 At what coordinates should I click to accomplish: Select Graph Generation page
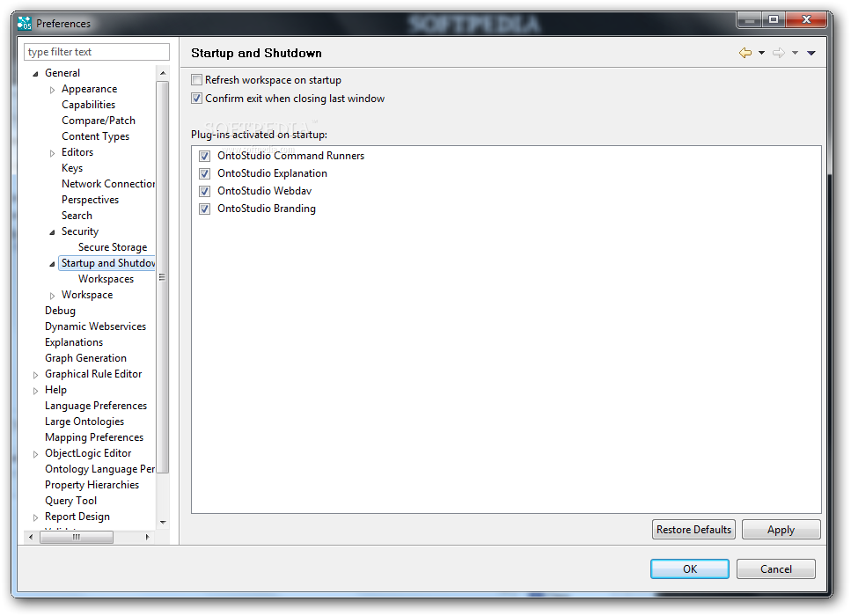point(85,358)
